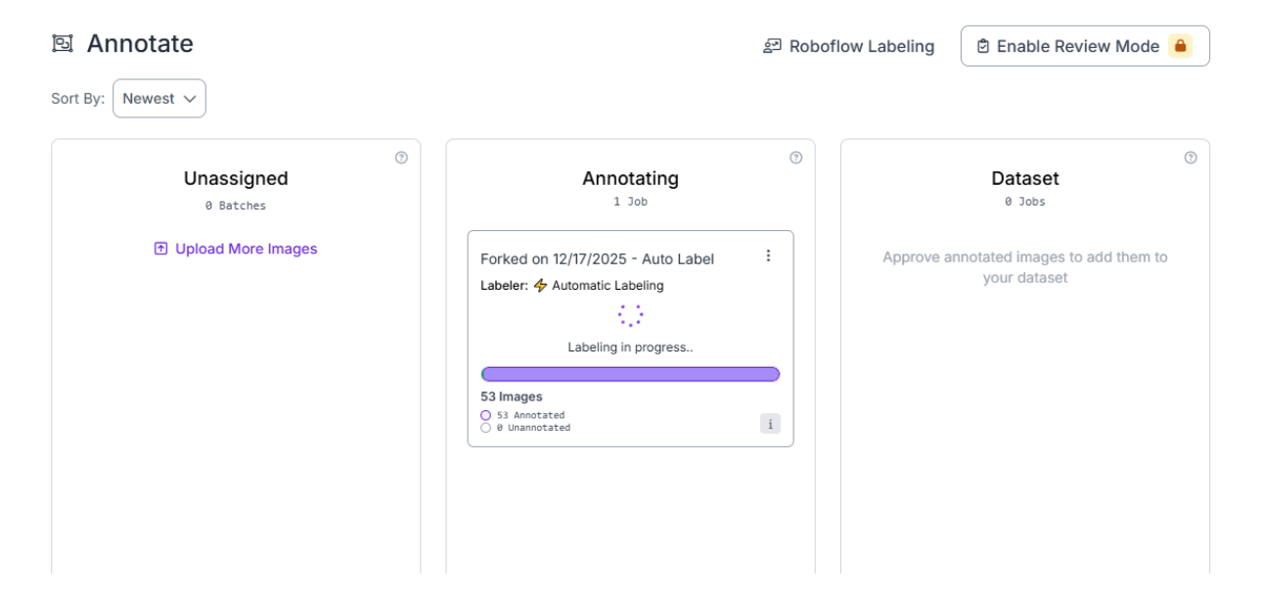Open help for the Annotating column
Screen dimensions: 1262x603
(795, 158)
